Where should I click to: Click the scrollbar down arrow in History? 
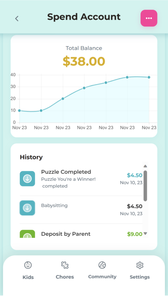145,234
